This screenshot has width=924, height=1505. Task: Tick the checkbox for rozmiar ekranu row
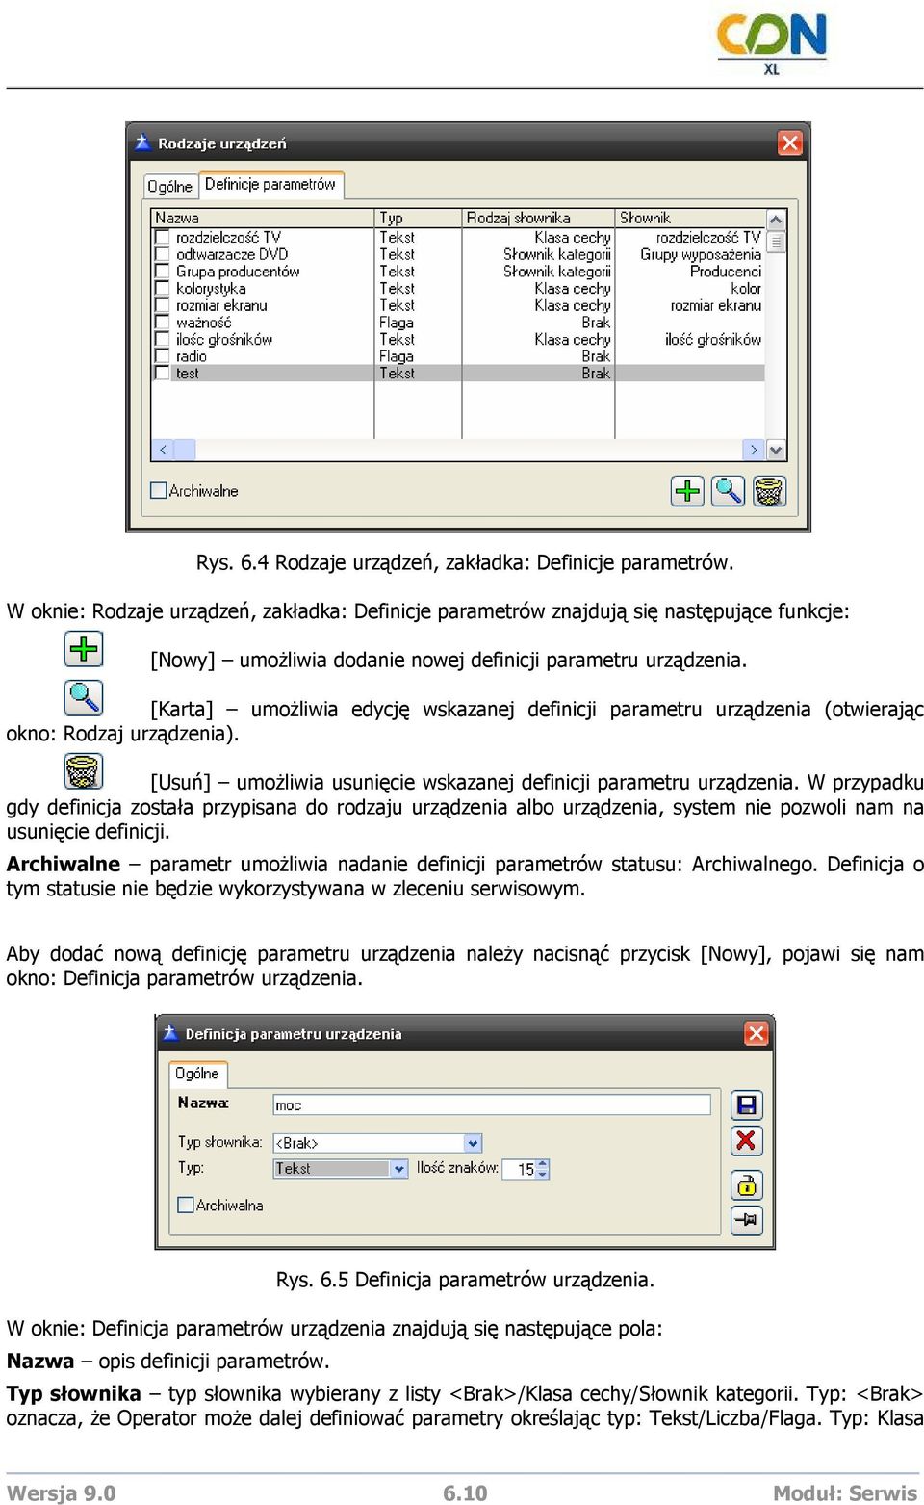click(163, 305)
